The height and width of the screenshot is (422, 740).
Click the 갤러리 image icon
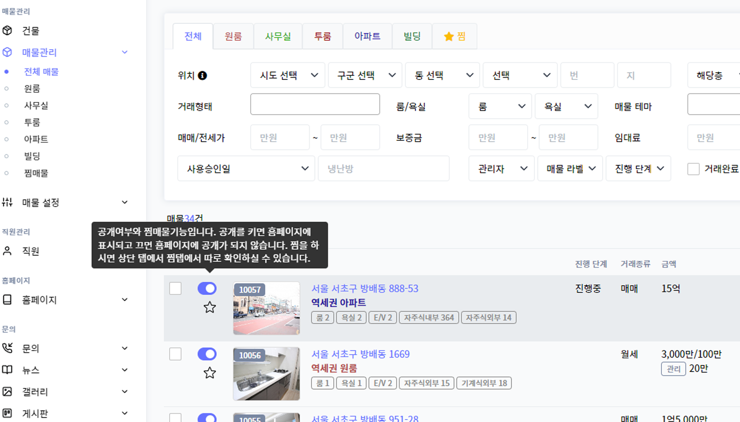(x=7, y=392)
